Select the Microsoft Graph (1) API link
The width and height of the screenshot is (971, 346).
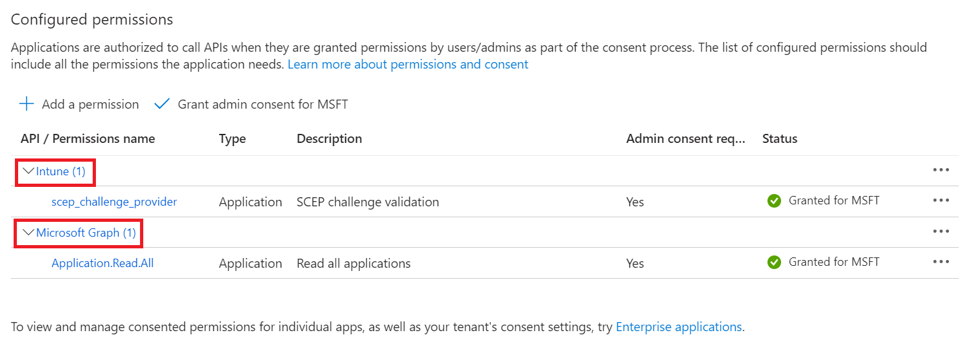click(x=86, y=233)
